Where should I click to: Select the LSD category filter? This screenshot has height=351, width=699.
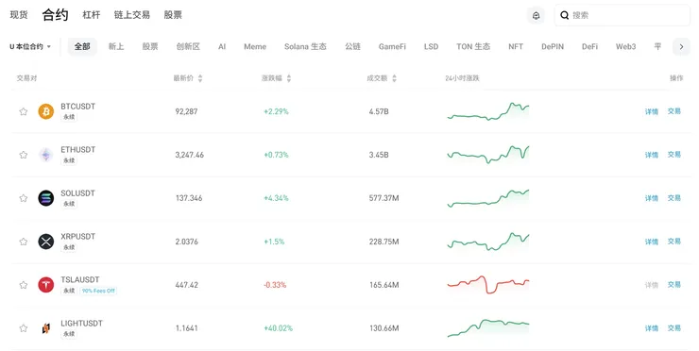pyautogui.click(x=431, y=46)
